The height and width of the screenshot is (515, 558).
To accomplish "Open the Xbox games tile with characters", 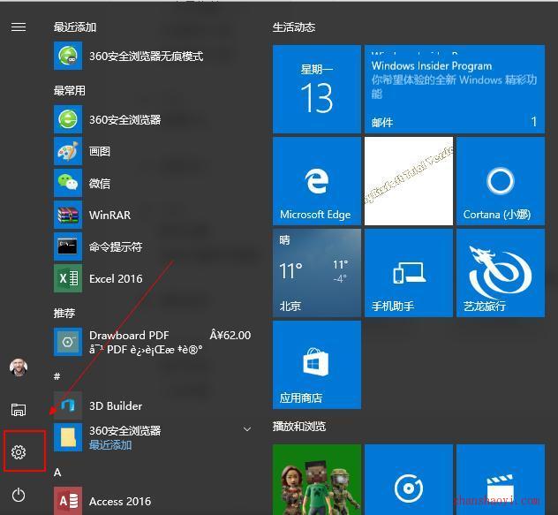I will [x=317, y=480].
